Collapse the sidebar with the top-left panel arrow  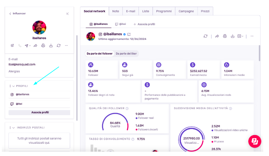pyautogui.click(x=67, y=14)
